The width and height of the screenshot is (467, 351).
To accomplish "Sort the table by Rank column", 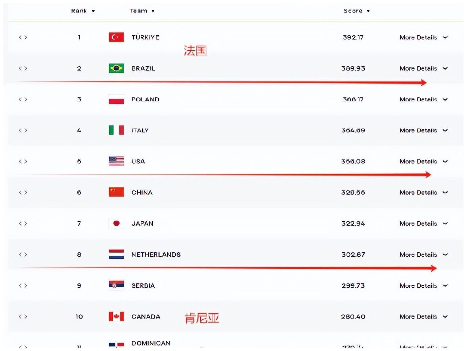I will tap(83, 11).
